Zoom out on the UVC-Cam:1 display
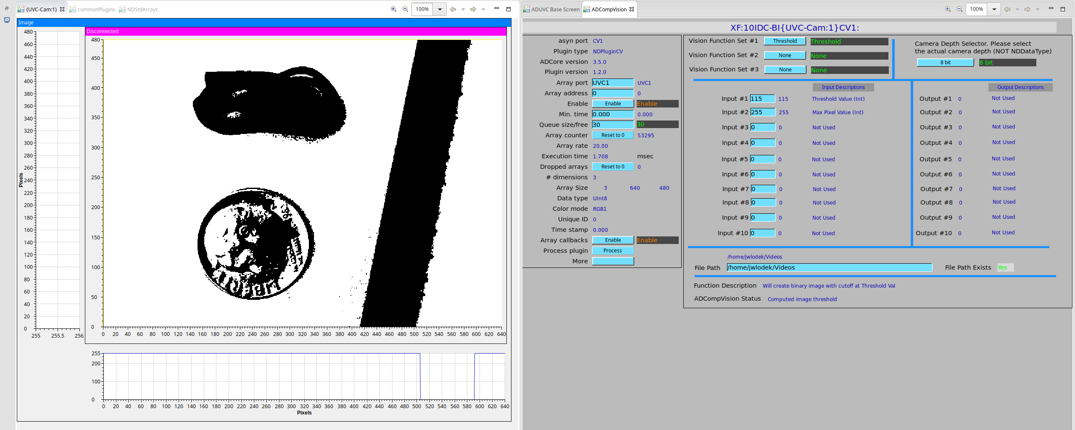This screenshot has height=430, width=1075. tap(405, 9)
